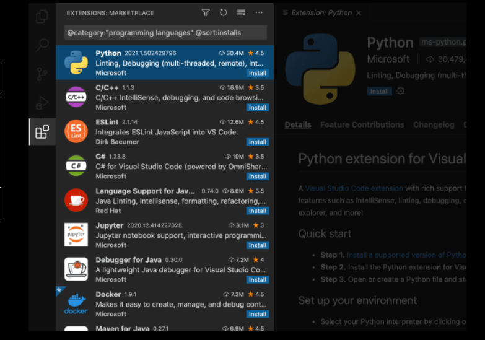Open the Search view in activity bar
485x340 pixels.
point(42,45)
